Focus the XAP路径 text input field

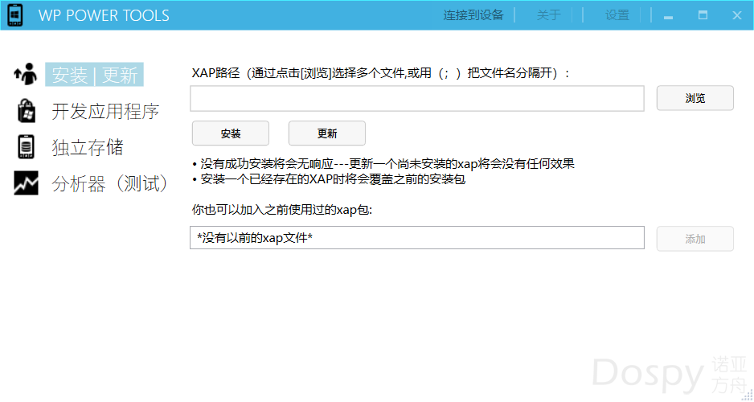tap(416, 98)
